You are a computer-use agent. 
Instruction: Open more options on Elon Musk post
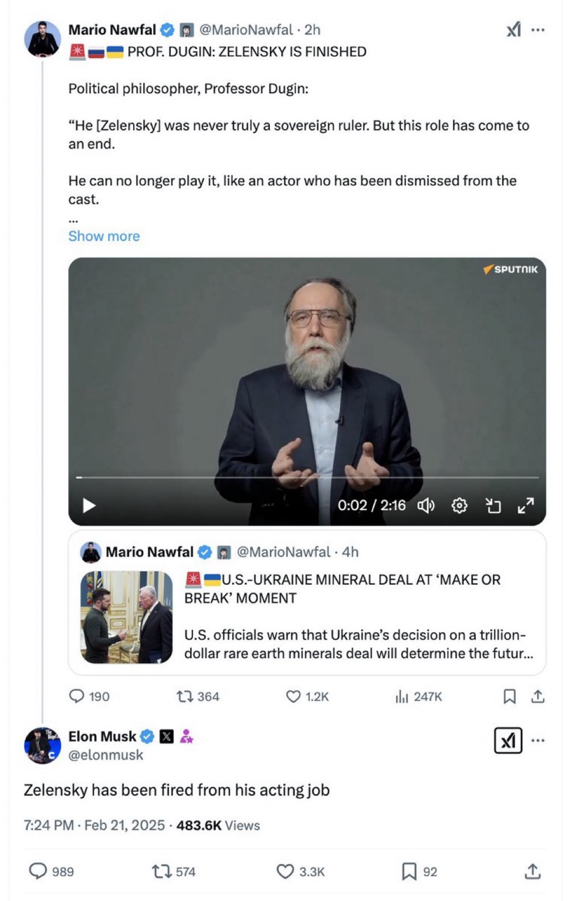537,740
